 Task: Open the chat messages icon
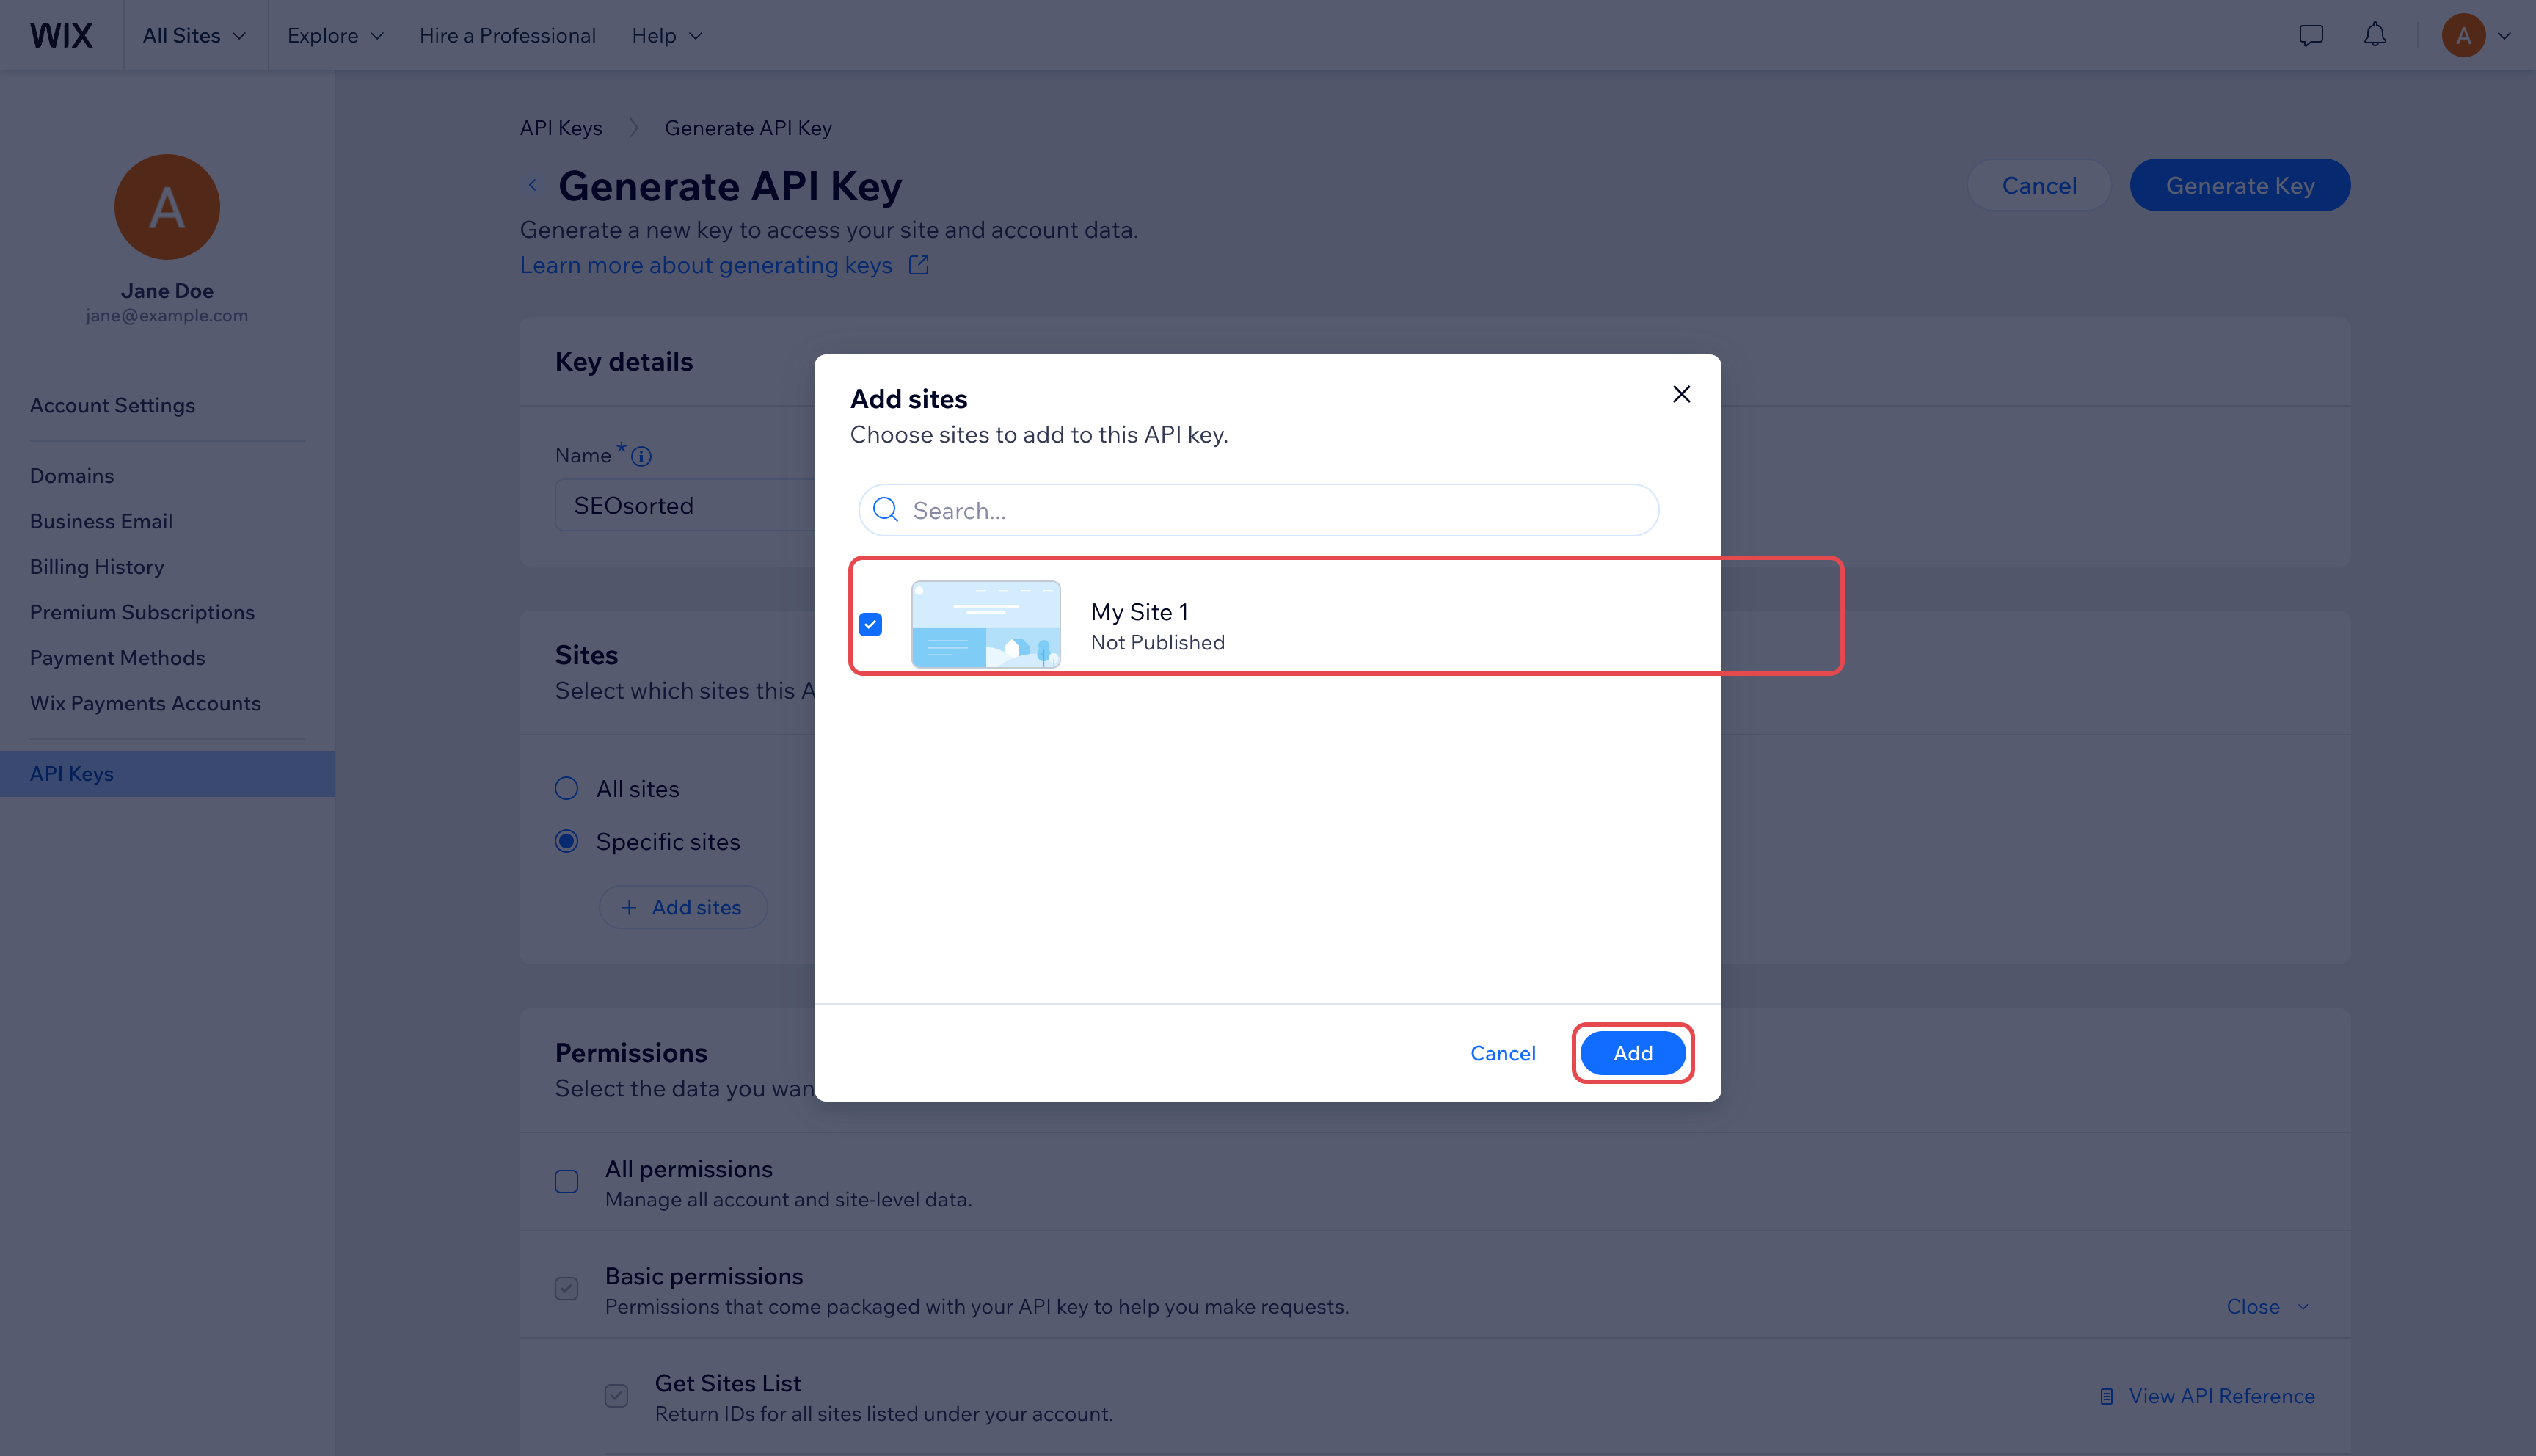tap(2310, 36)
